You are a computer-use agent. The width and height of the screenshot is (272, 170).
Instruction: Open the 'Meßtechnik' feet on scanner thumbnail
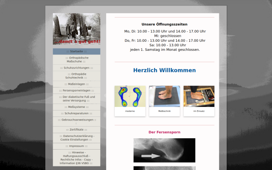click(x=165, y=96)
